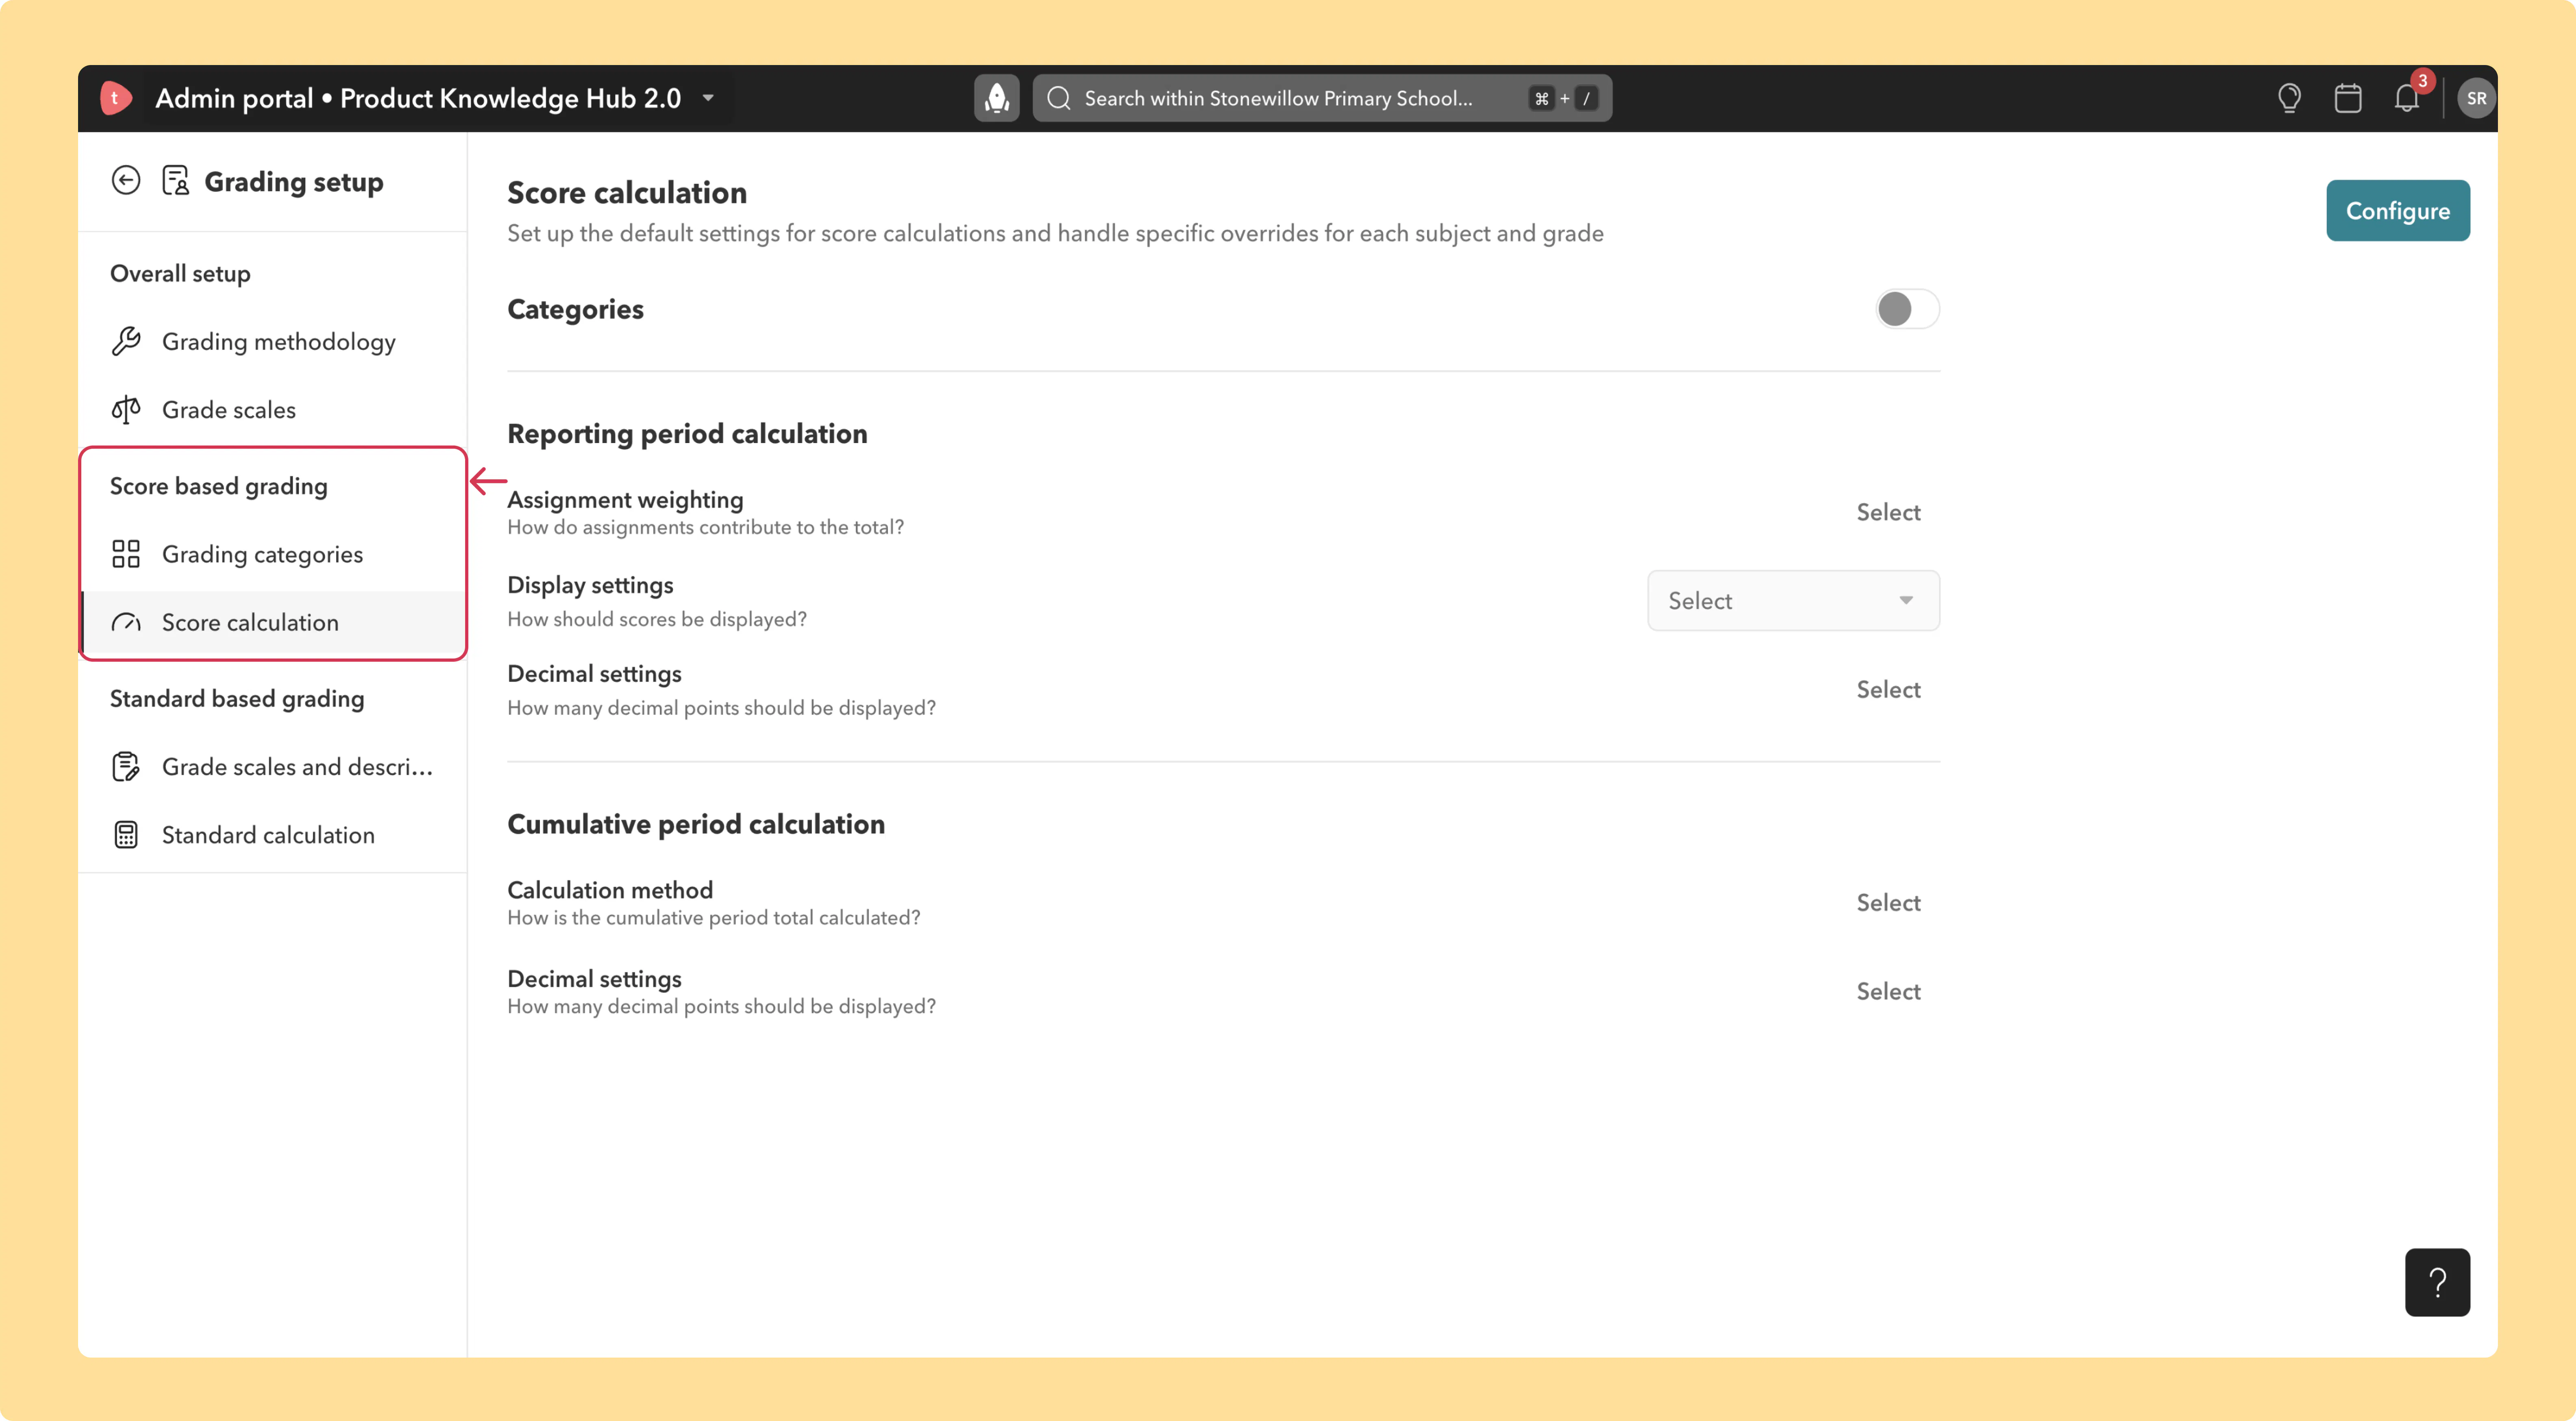Go back using the circled arrow icon
Viewport: 2576px width, 1421px height.
pos(126,181)
